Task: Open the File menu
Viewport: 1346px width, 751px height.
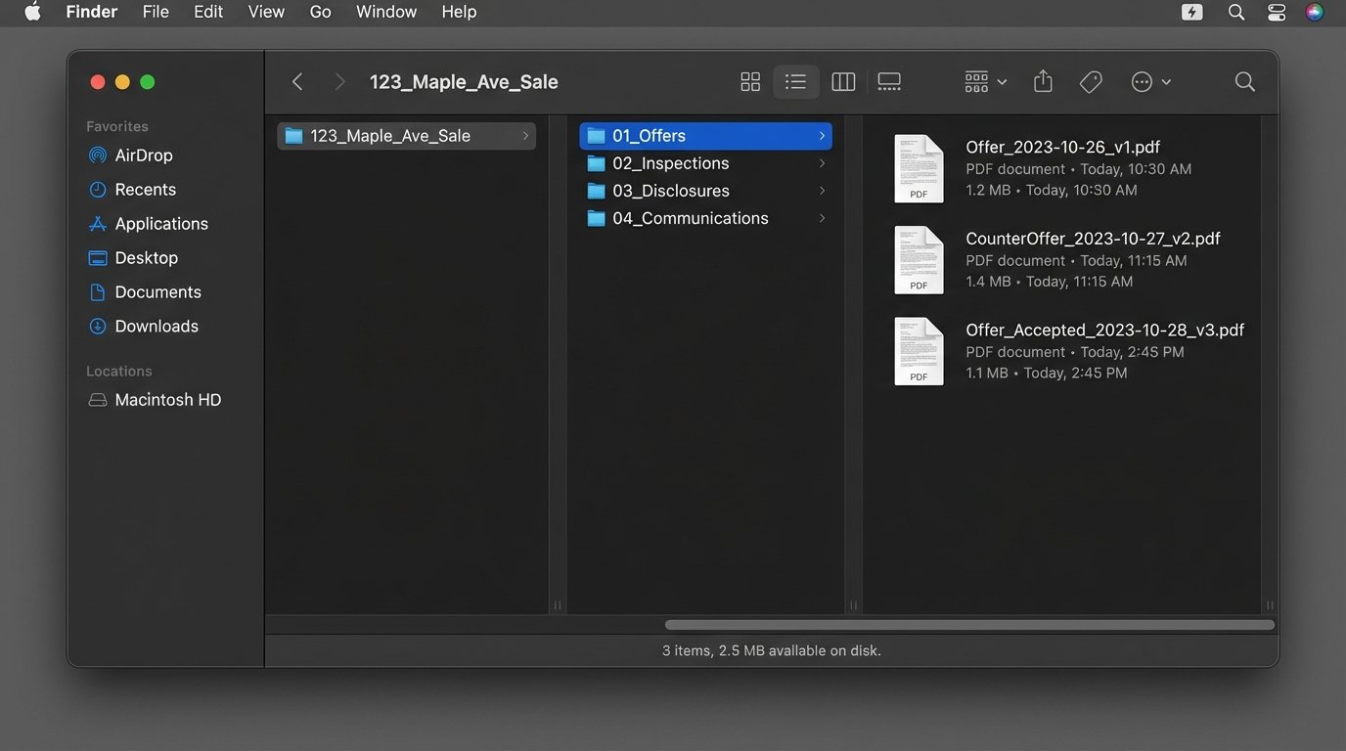Action: 156,12
